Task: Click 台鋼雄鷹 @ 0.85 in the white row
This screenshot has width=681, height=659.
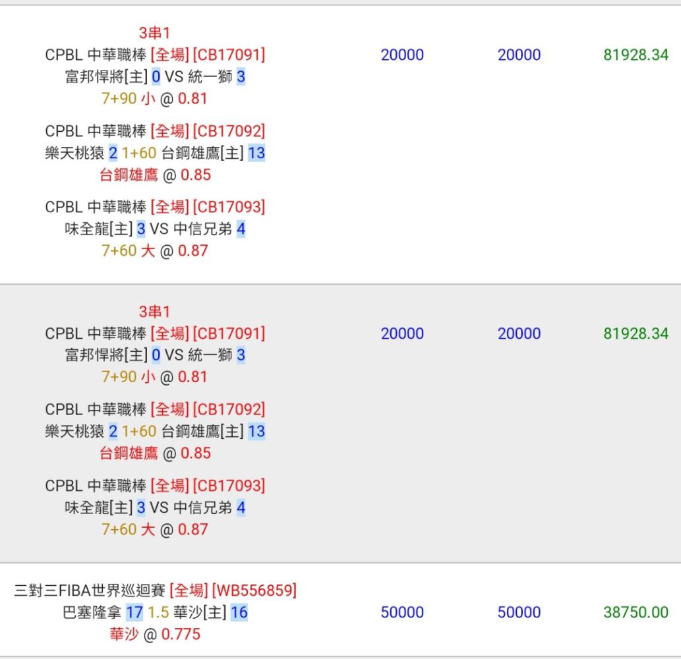Action: pyautogui.click(x=155, y=175)
